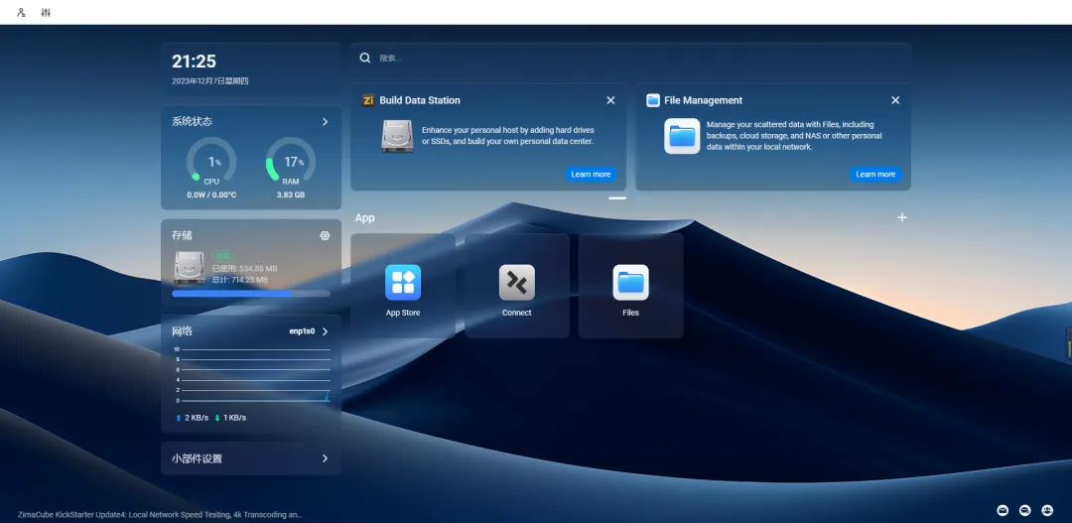Expand network enp1s0 interface chevron

pyautogui.click(x=325, y=331)
